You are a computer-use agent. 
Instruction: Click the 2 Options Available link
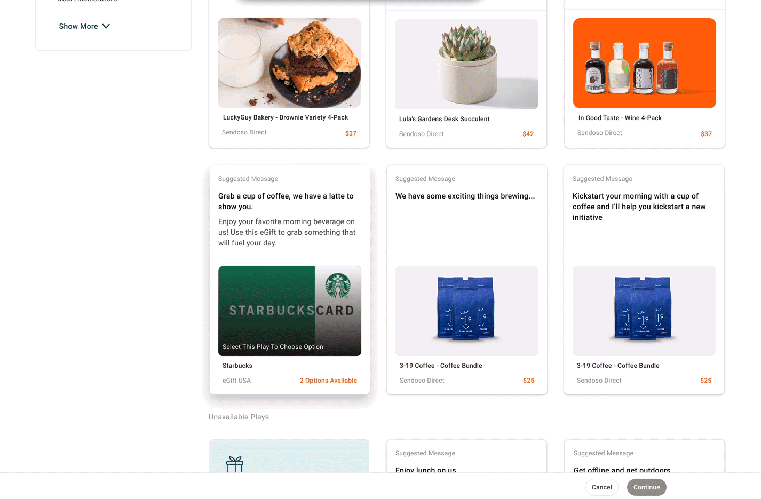(x=328, y=381)
